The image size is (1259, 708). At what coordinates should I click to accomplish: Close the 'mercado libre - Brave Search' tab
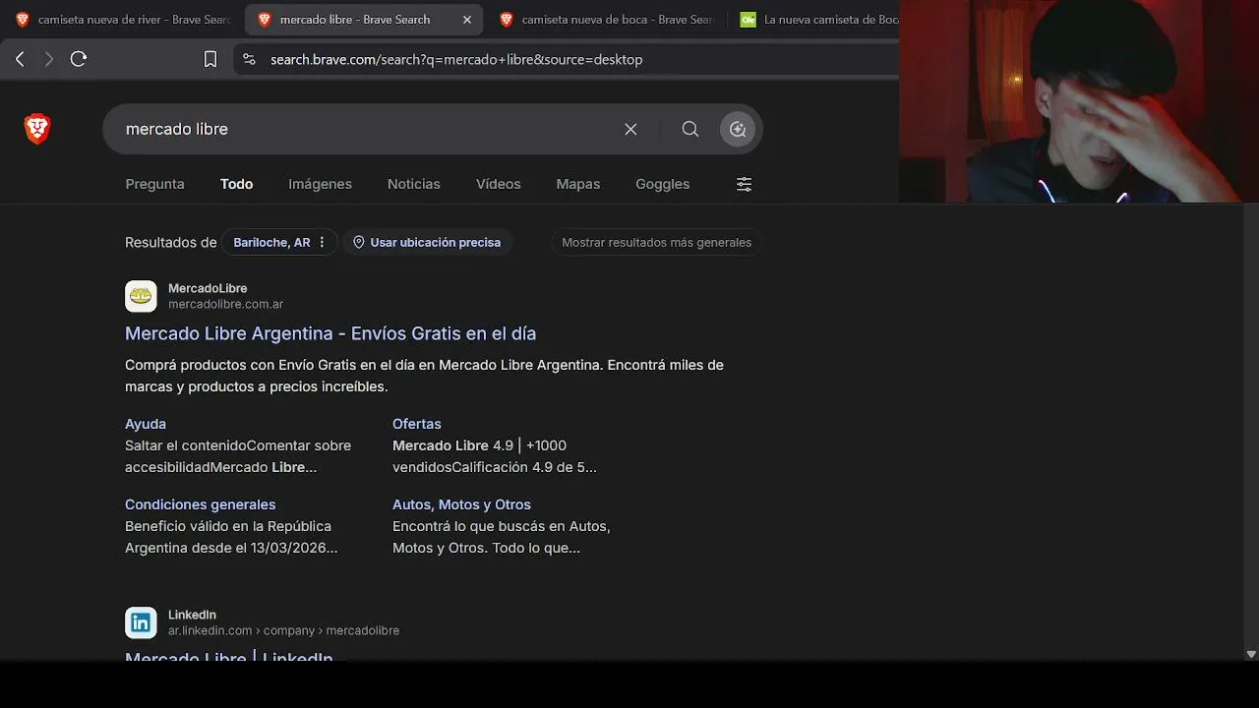tap(467, 20)
